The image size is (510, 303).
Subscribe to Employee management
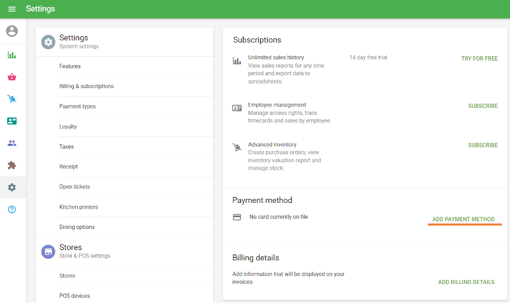tap(483, 106)
